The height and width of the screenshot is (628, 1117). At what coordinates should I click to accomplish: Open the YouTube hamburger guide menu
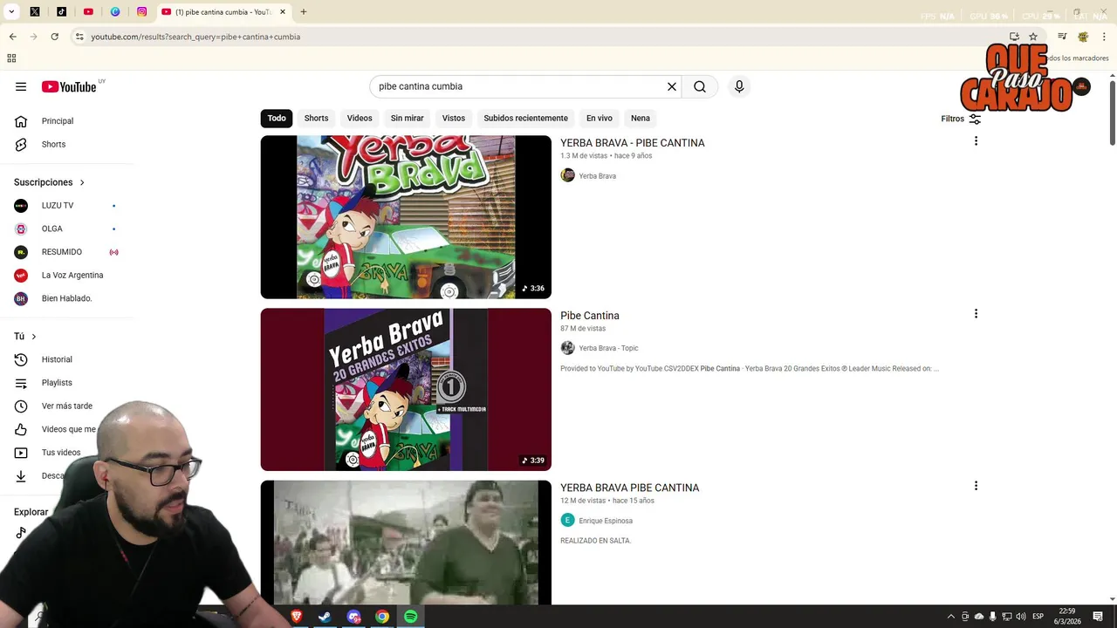(x=21, y=86)
